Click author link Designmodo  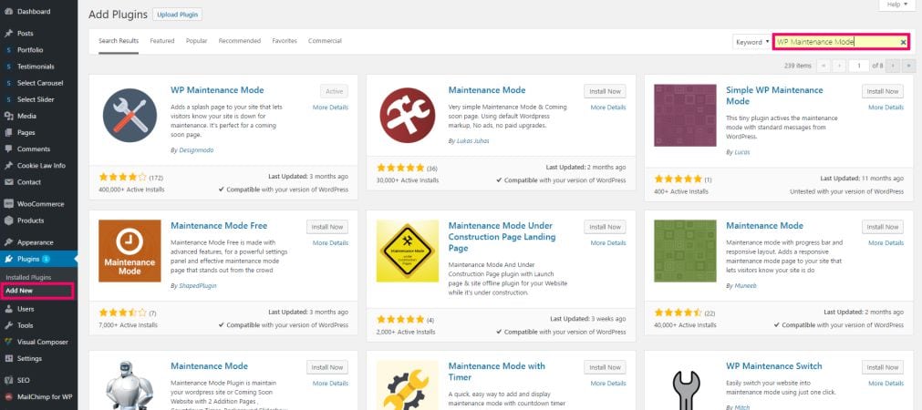click(x=194, y=150)
